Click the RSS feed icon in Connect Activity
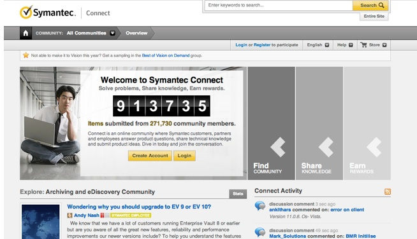Viewport: 417px width, 239px height. point(388,191)
